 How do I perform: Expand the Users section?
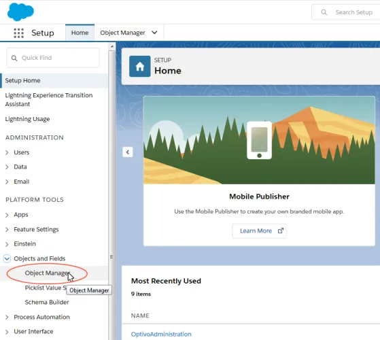(x=7, y=152)
